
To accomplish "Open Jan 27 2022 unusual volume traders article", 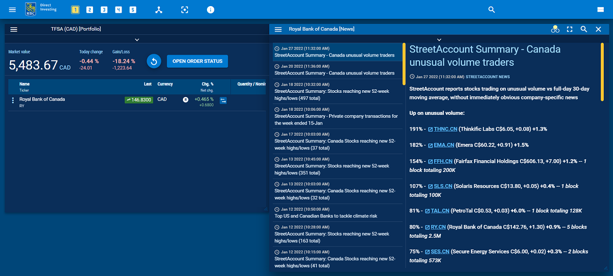I will pyautogui.click(x=337, y=52).
